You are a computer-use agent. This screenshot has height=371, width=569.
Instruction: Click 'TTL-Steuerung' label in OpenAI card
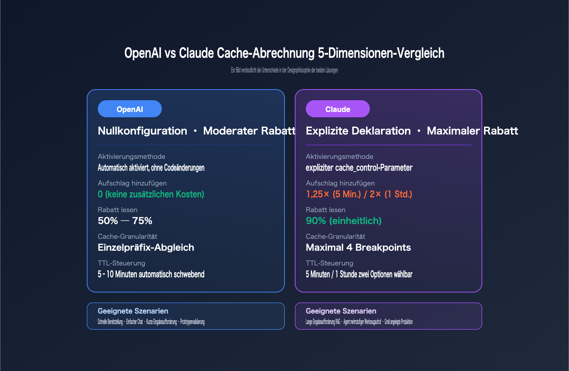(x=122, y=263)
